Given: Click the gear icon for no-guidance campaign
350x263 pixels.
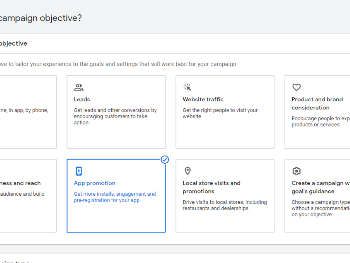Looking at the screenshot, I should coord(296,171).
